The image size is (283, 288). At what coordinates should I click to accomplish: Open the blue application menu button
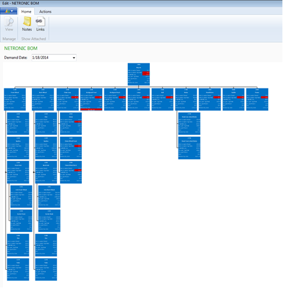9,11
